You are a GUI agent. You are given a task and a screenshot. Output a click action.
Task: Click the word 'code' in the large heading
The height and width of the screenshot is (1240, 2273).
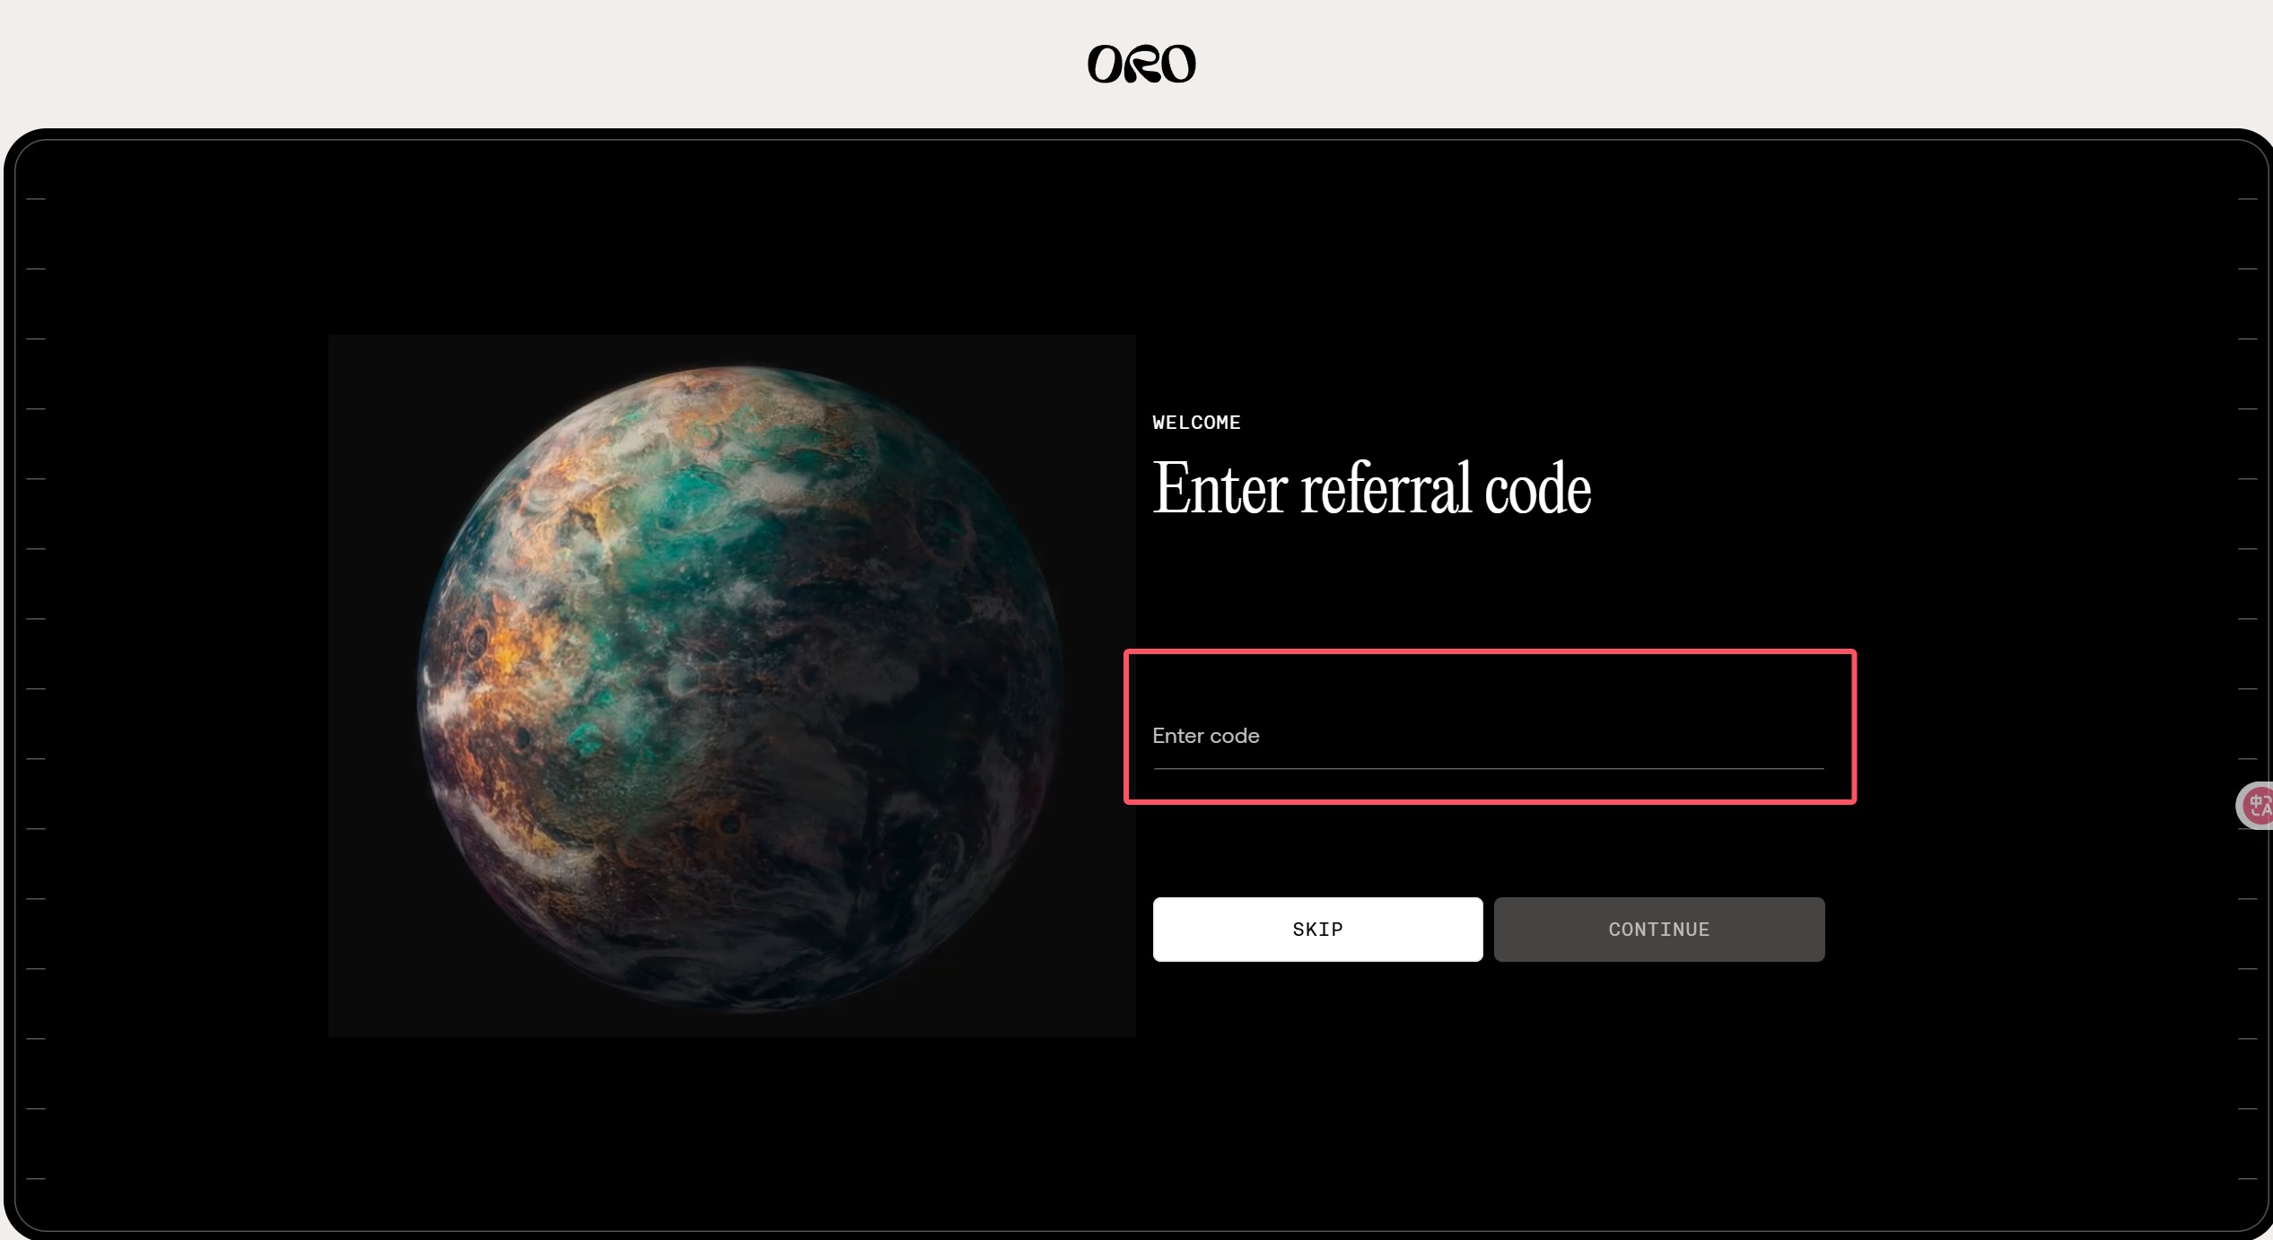pos(1538,490)
